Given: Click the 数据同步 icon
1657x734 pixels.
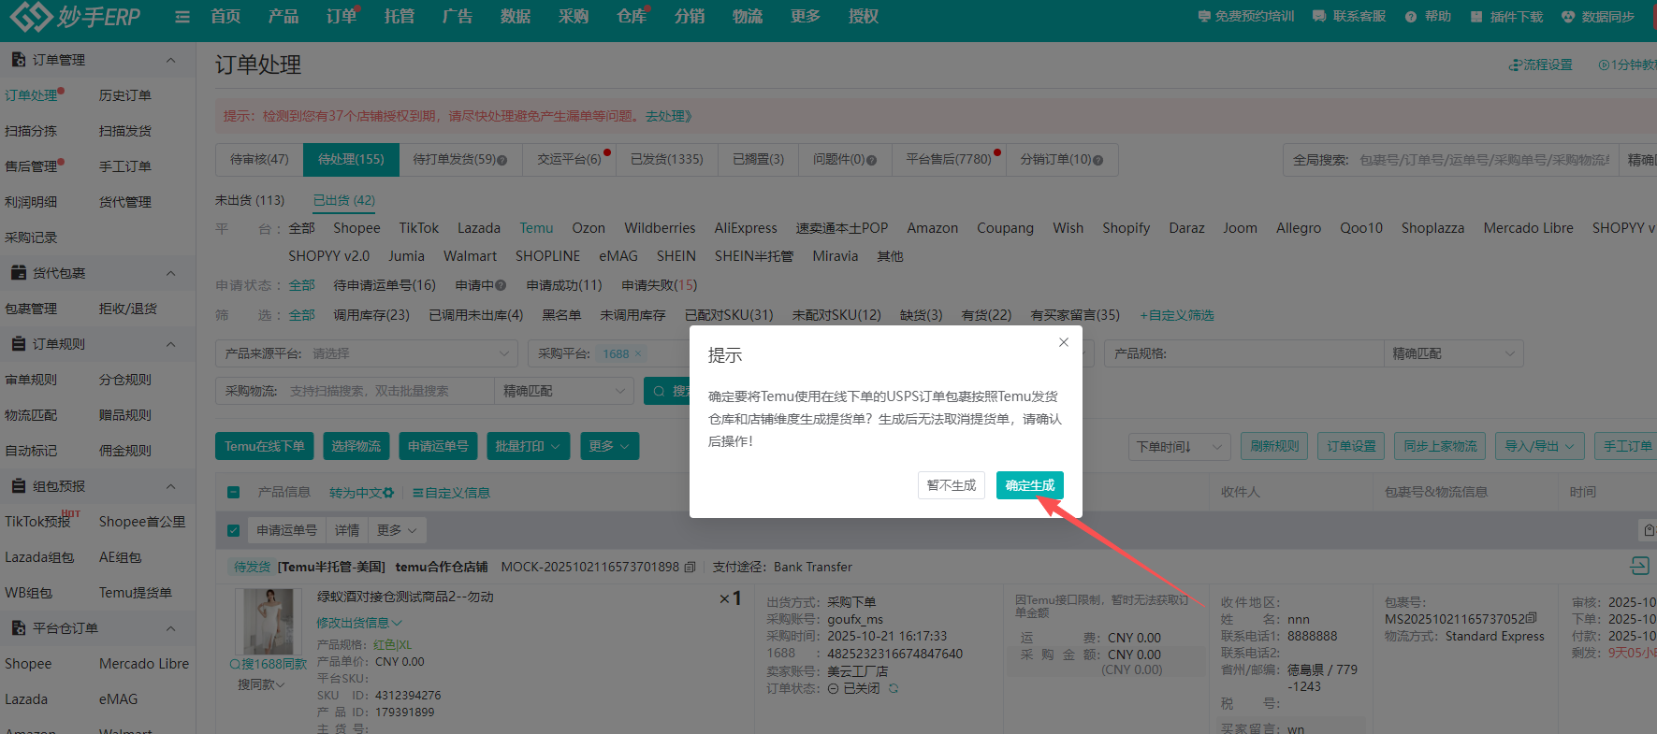Looking at the screenshot, I should [x=1569, y=17].
